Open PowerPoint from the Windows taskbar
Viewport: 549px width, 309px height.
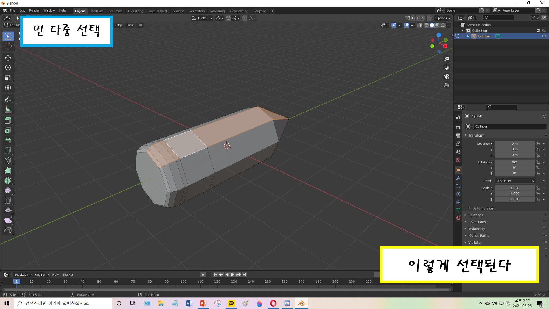(203, 303)
